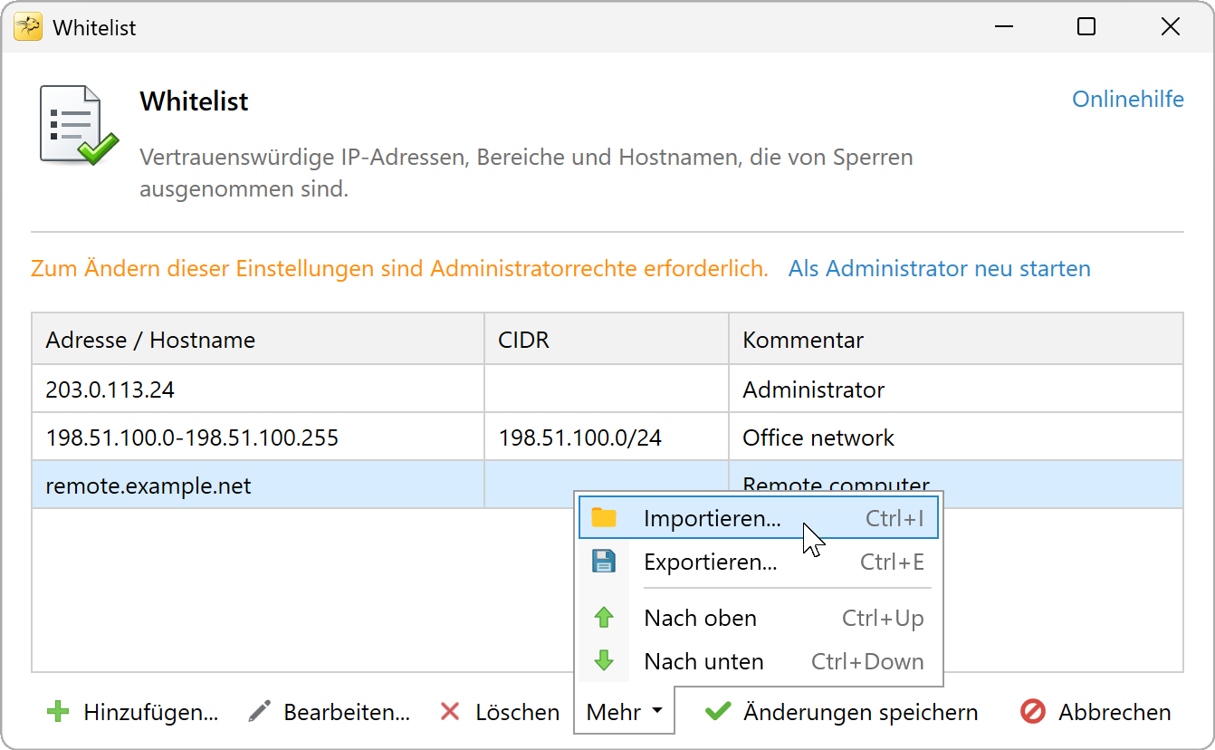
Task: Choose Exportieren... from the menu
Action: [759, 562]
